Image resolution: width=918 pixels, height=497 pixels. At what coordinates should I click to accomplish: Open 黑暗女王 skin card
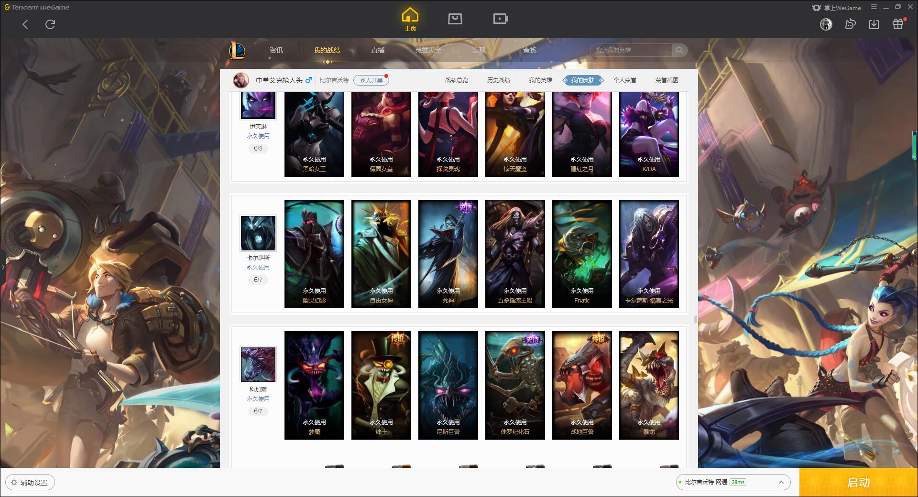pyautogui.click(x=314, y=134)
